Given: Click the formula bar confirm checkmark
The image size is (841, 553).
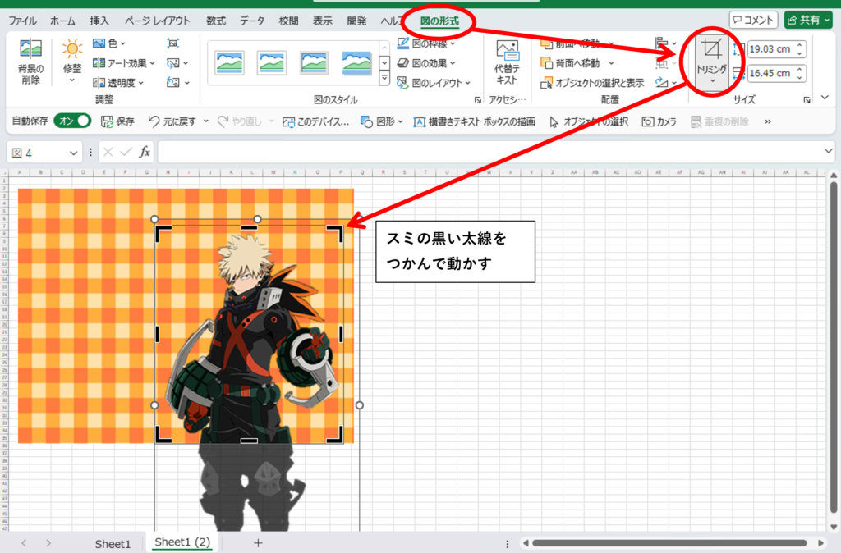Looking at the screenshot, I should [126, 152].
